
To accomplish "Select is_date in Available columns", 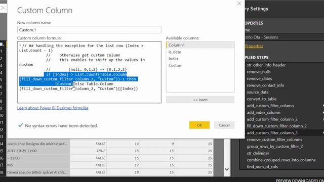I will pos(200,52).
